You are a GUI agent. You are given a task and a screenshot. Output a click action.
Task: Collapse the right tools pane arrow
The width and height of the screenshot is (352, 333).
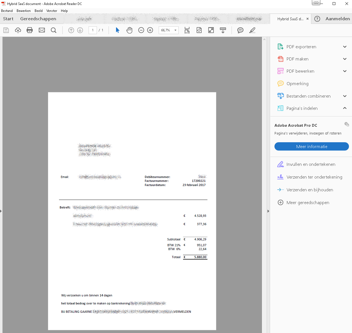[x=268, y=211]
